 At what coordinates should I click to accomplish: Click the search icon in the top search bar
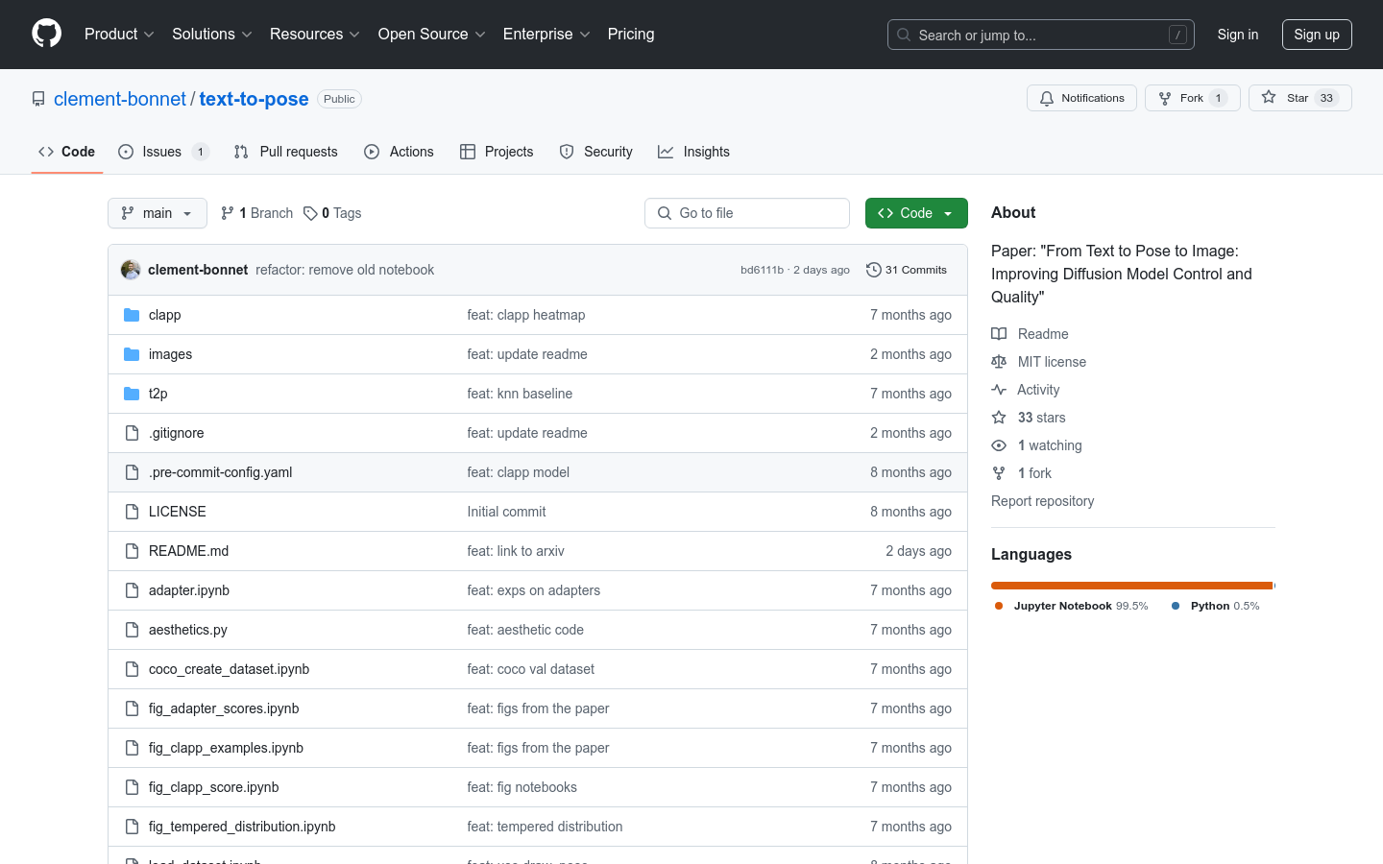tap(904, 35)
